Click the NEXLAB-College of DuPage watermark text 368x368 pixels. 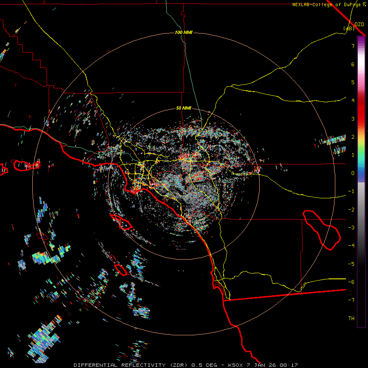pyautogui.click(x=326, y=4)
